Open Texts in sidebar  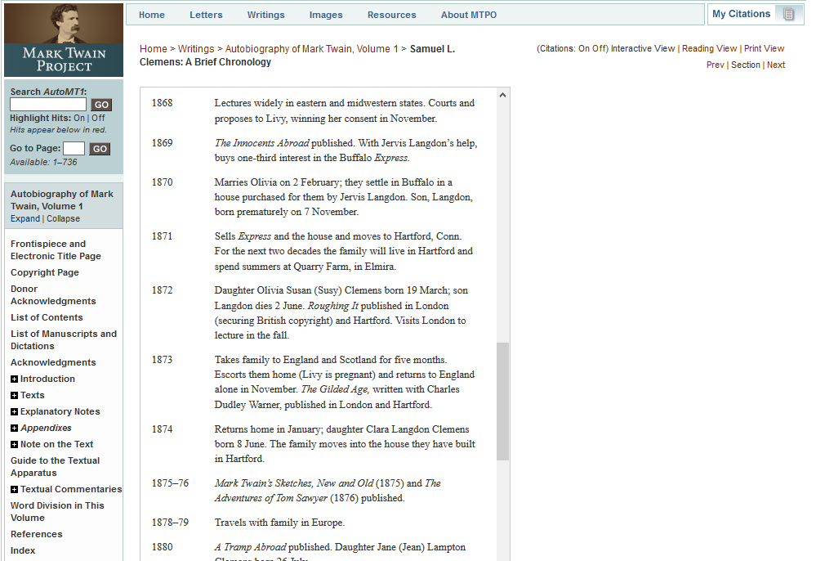(x=32, y=395)
